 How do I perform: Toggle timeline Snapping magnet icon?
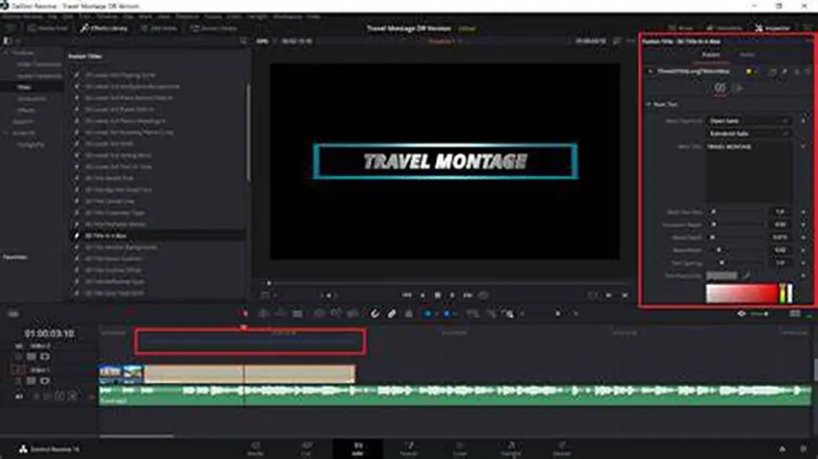coord(374,314)
